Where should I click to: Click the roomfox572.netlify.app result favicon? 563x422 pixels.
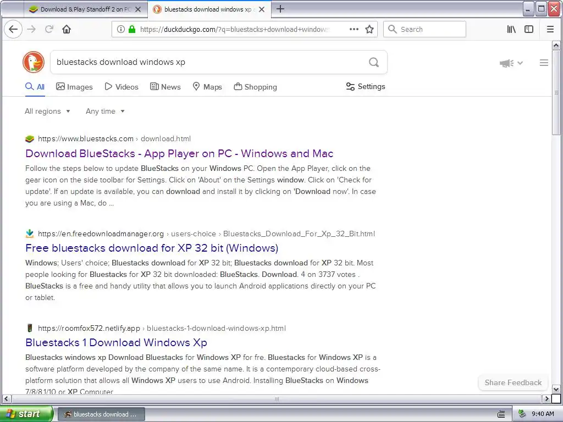(30, 328)
